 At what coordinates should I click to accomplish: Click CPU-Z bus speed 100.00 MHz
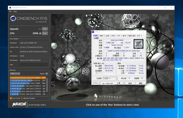[109, 71]
